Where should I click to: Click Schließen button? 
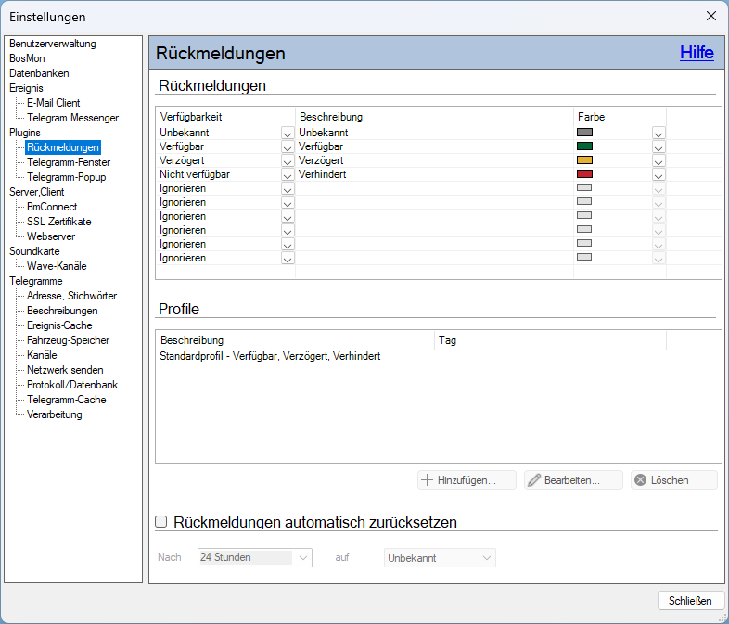pyautogui.click(x=691, y=601)
